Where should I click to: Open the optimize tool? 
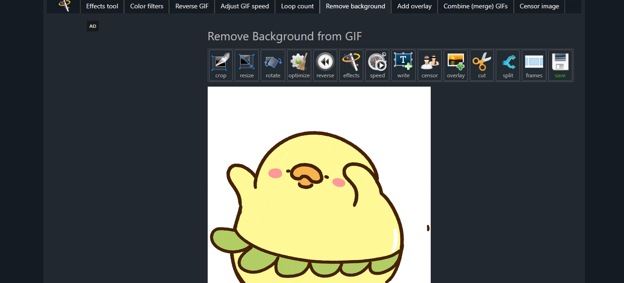click(299, 65)
